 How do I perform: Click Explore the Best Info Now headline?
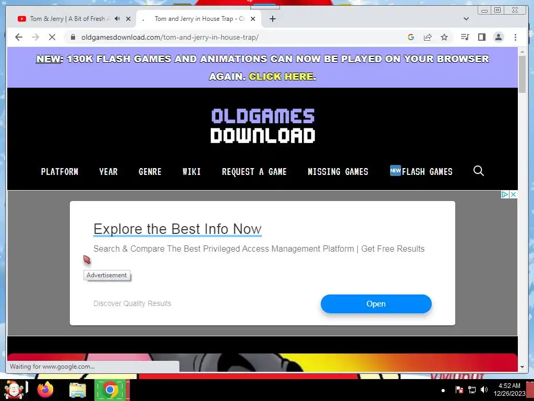[x=177, y=229]
